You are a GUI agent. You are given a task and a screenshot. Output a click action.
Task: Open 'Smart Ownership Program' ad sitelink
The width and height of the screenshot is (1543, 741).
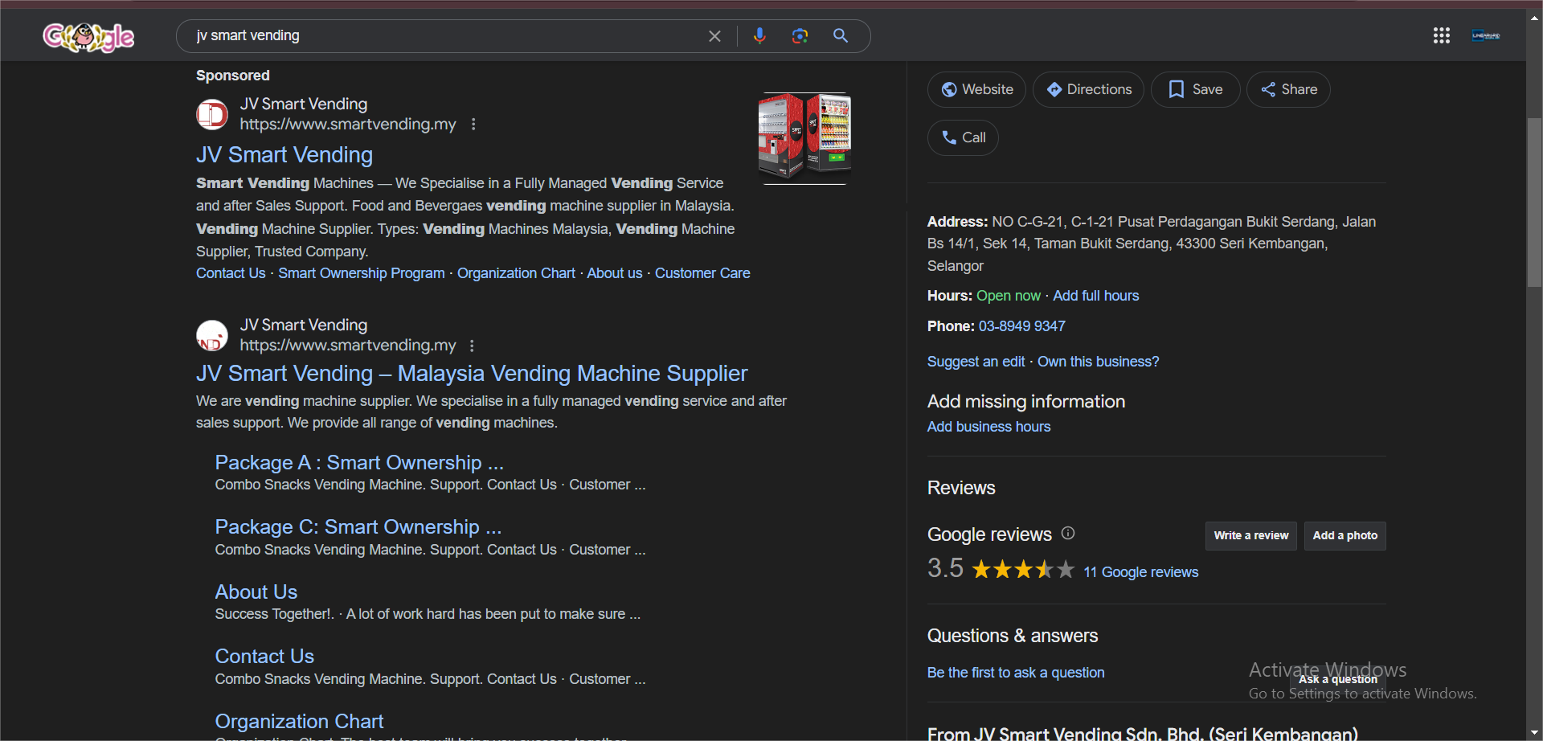362,273
